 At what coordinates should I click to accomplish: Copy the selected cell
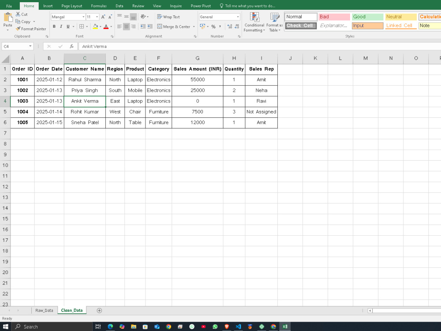pos(23,21)
